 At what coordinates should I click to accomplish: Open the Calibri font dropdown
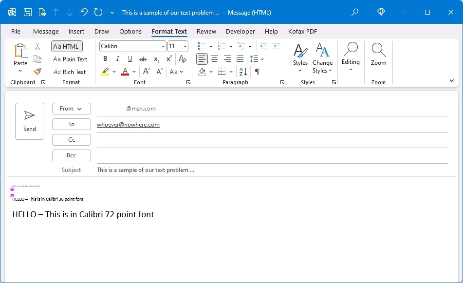tap(163, 46)
